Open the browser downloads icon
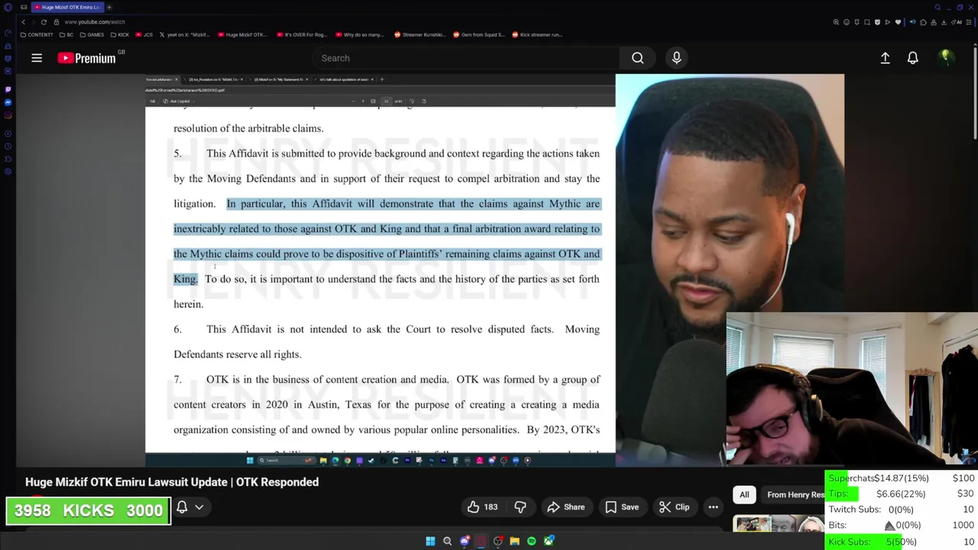The image size is (978, 550). pos(944,22)
